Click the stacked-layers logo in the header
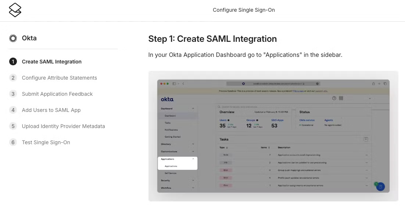This screenshot has height=208, width=405. [x=15, y=10]
